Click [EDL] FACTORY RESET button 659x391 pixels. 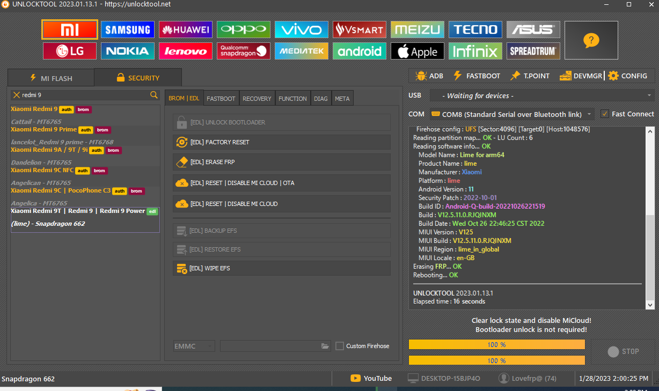tap(282, 142)
